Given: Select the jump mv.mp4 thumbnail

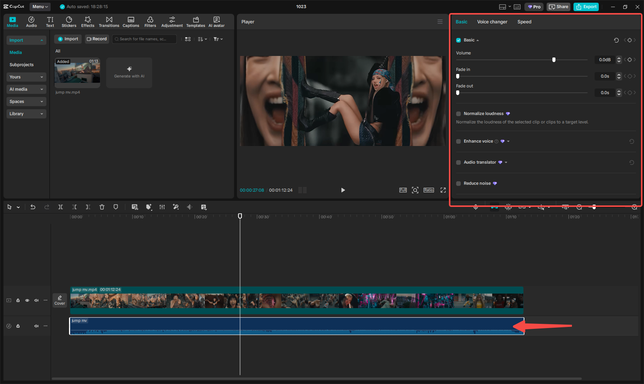Looking at the screenshot, I should pos(77,73).
